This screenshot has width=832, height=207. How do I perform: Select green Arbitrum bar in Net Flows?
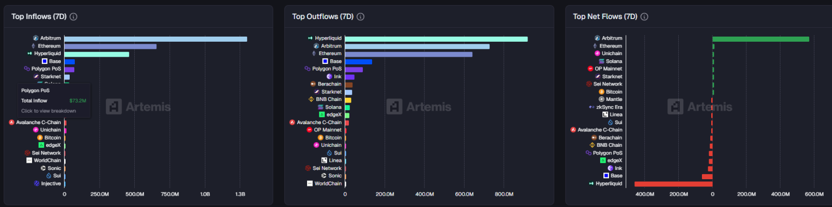760,39
